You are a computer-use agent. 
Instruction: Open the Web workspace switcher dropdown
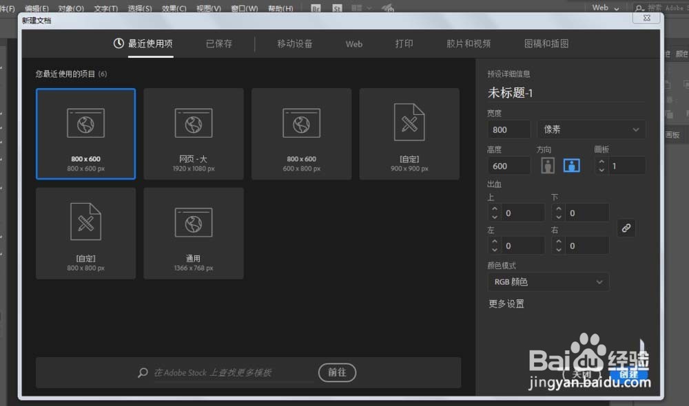coord(606,8)
